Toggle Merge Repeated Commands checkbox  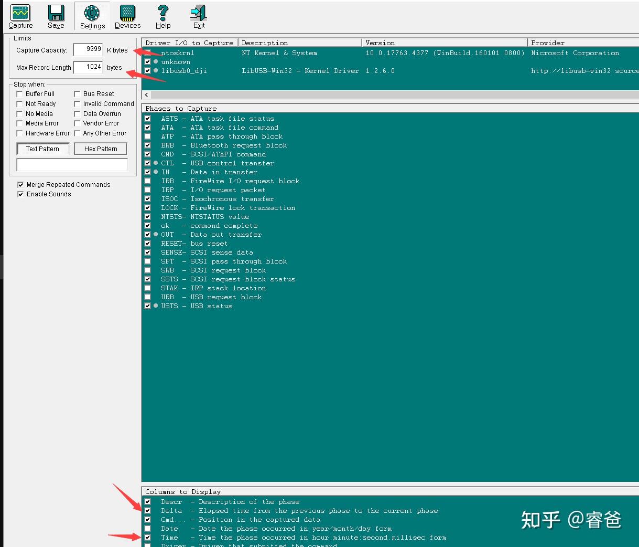[x=20, y=185]
